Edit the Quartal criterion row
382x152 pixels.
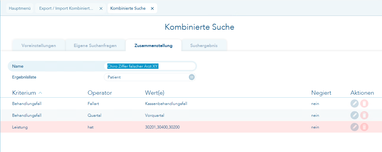pos(354,115)
